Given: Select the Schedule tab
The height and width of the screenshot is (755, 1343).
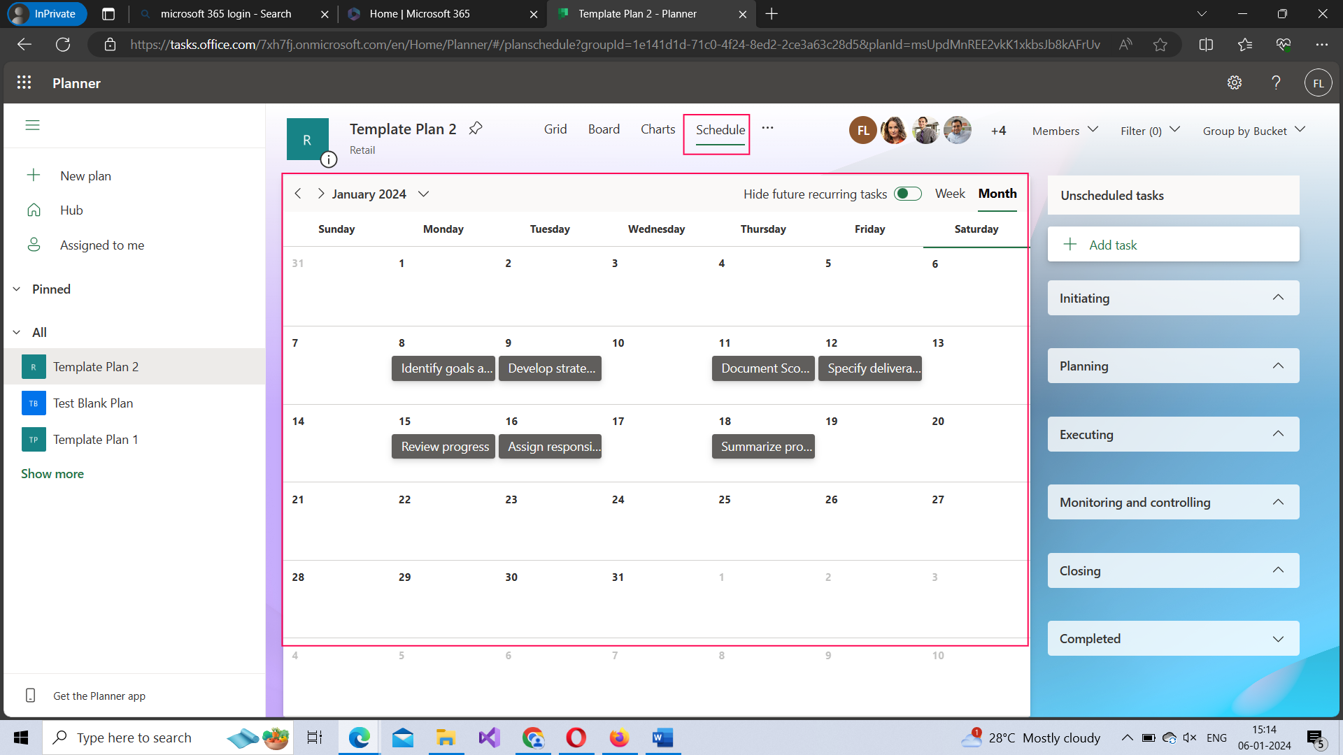Looking at the screenshot, I should pyautogui.click(x=720, y=130).
